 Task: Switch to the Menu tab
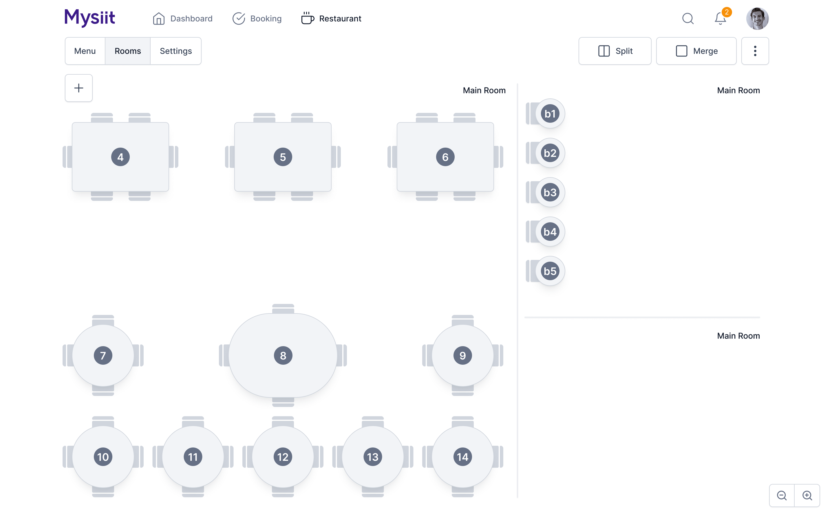point(85,51)
